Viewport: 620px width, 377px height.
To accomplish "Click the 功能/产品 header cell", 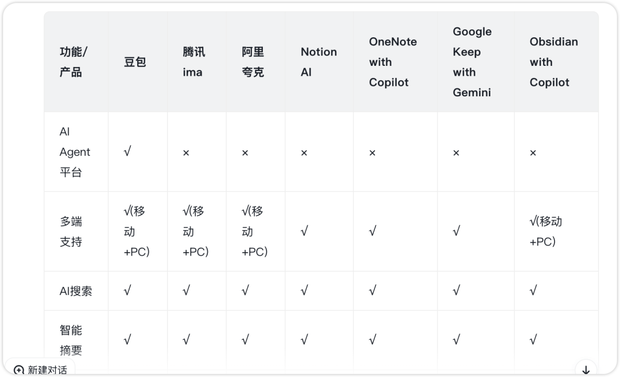I will coord(73,62).
